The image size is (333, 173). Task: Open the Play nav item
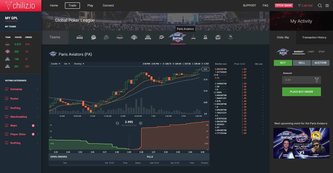coord(90,5)
